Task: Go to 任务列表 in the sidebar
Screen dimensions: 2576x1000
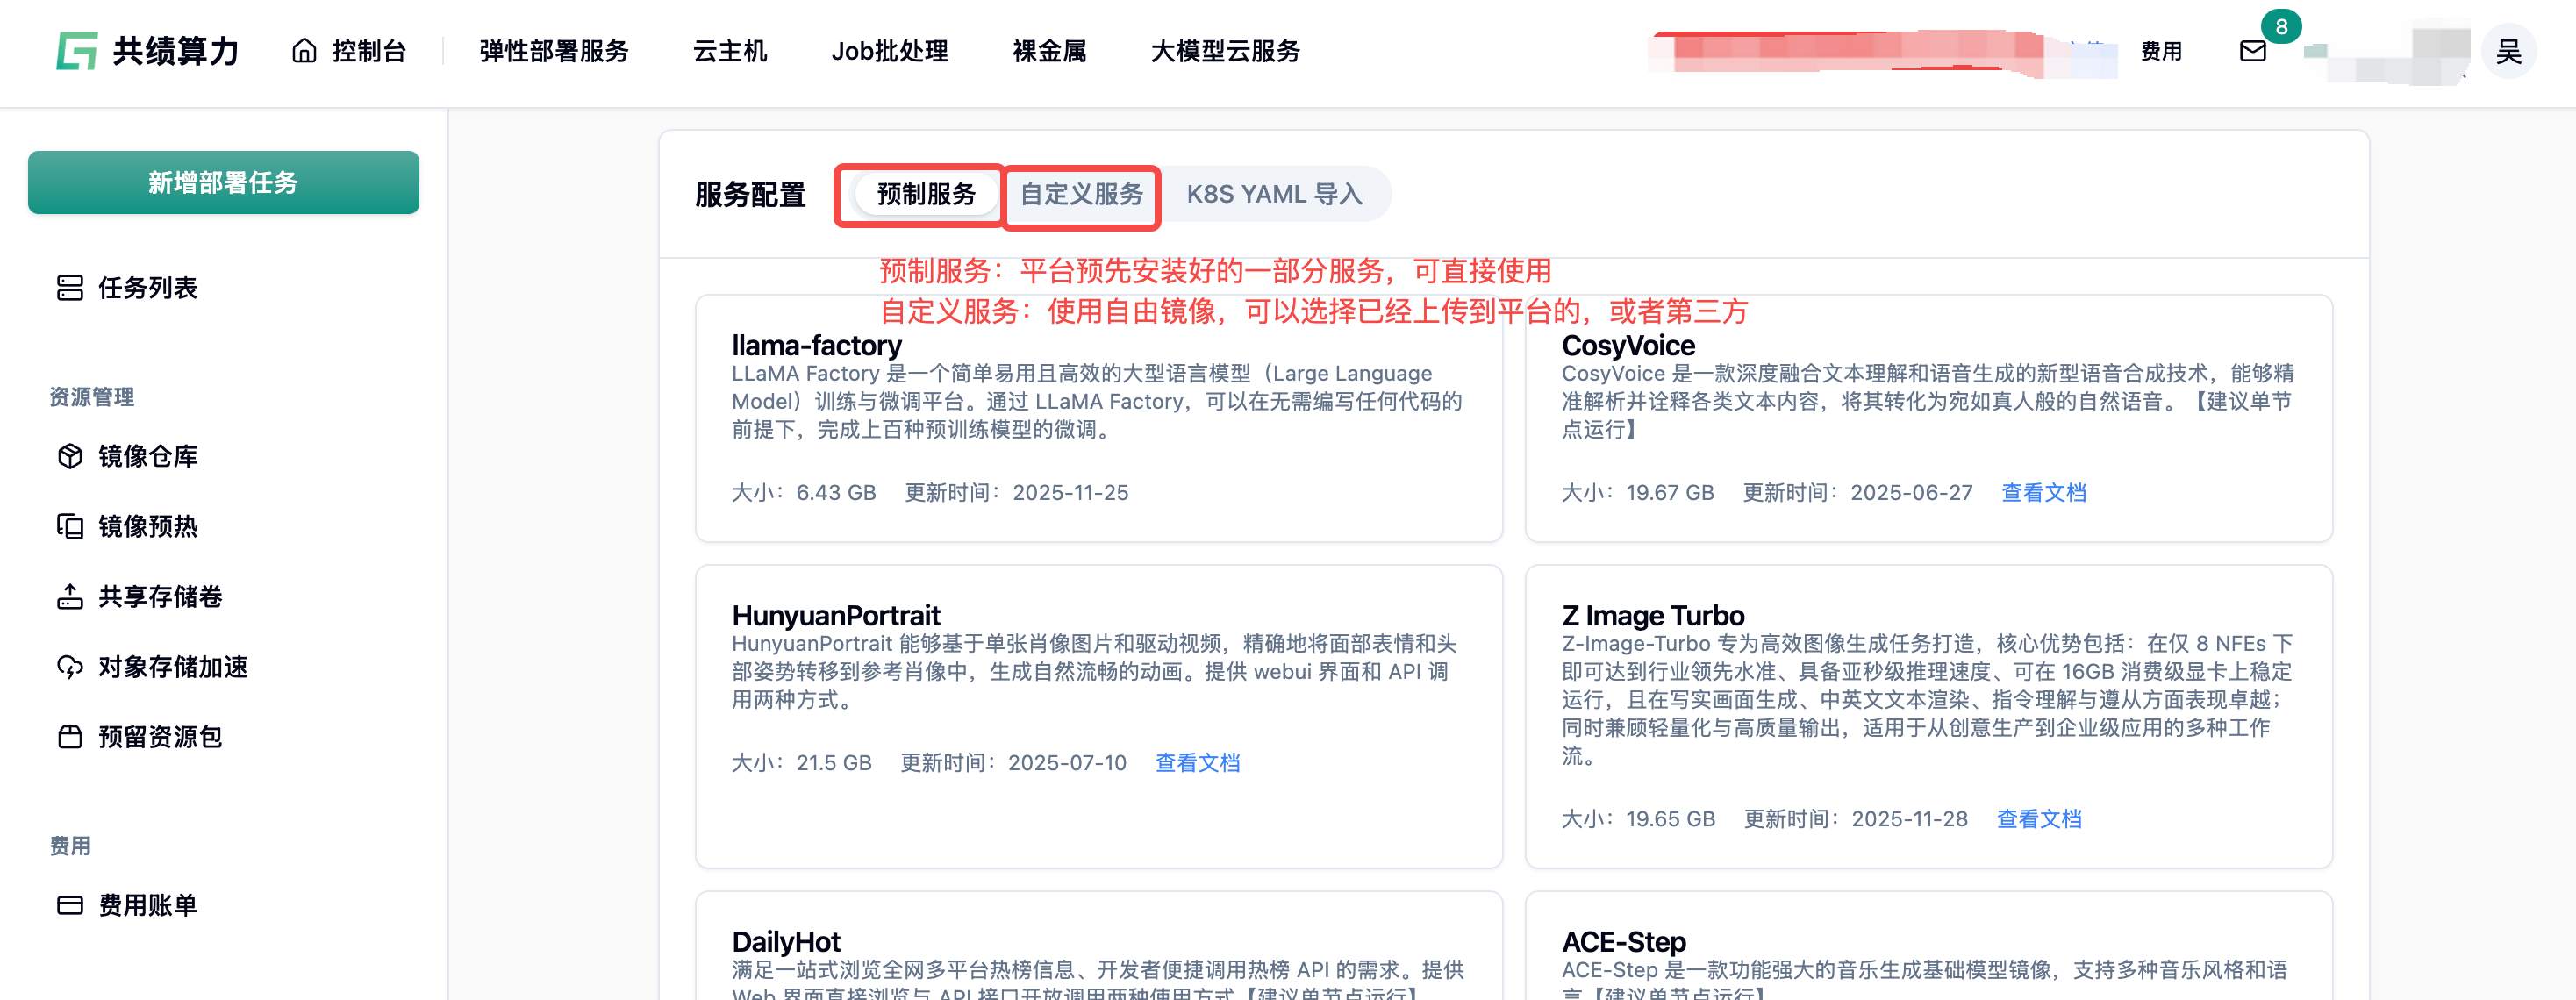Action: coord(148,288)
